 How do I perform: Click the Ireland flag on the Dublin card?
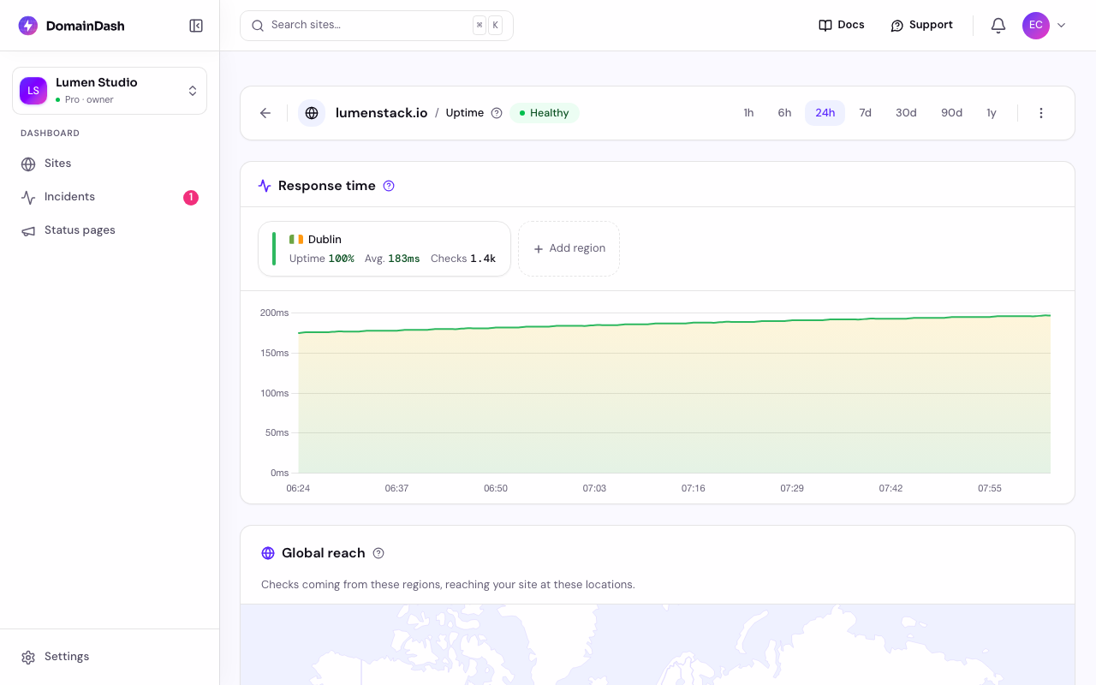tap(296, 240)
